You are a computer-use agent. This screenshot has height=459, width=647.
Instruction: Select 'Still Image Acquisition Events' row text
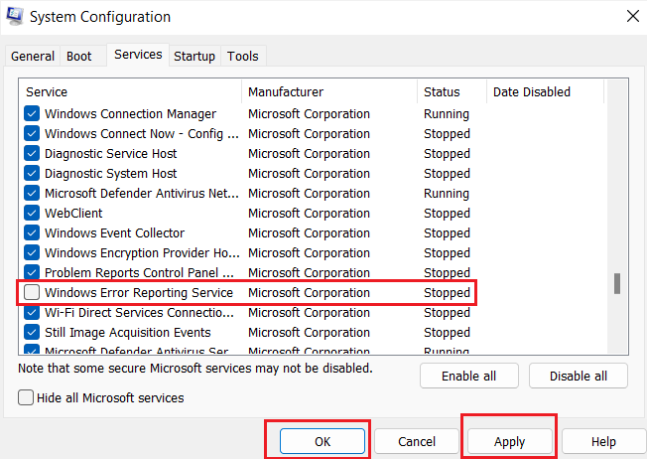(x=127, y=332)
